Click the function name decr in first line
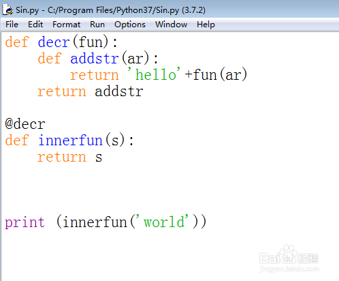 coord(54,42)
